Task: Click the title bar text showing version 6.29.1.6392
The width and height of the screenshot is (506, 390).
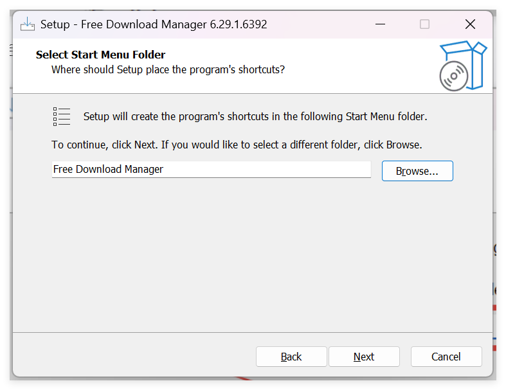Action: [x=154, y=24]
